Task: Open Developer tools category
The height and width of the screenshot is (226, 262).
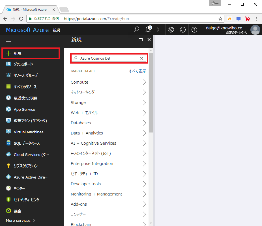Action: [108, 184]
